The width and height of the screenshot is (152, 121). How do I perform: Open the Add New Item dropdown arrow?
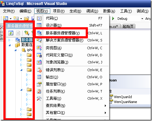(21, 19)
